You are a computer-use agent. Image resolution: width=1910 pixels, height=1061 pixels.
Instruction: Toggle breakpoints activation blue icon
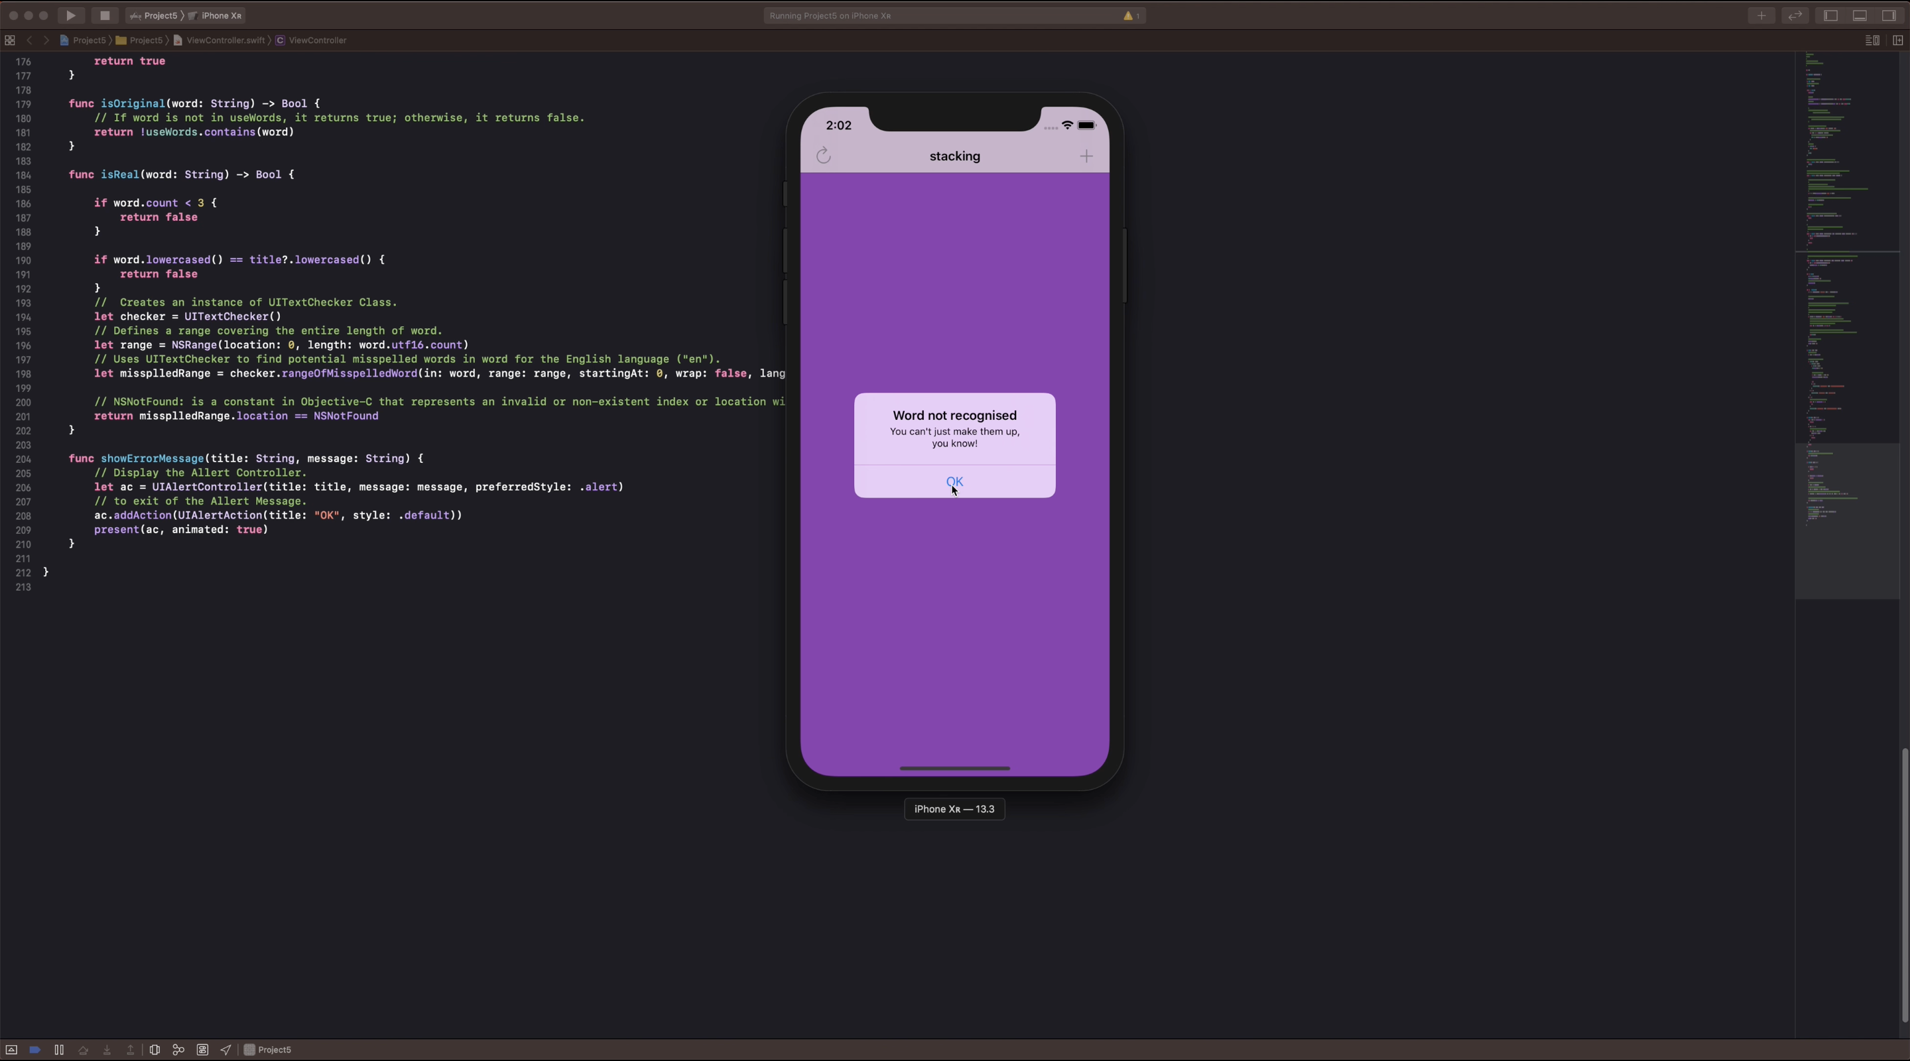[x=35, y=1050]
